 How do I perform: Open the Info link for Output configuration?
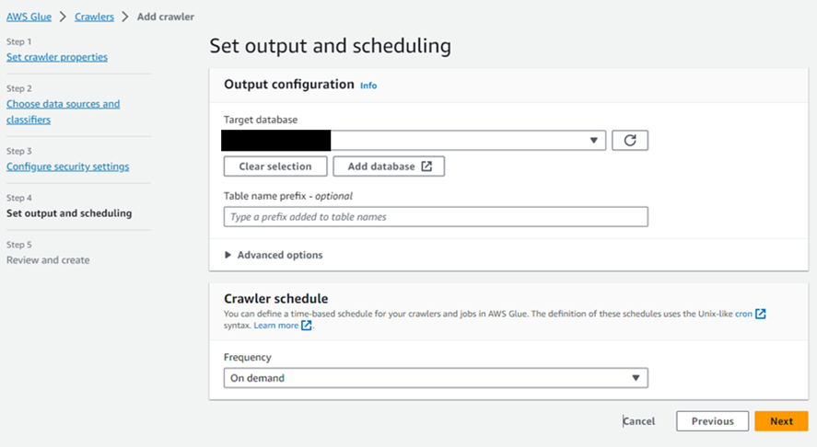tap(368, 86)
